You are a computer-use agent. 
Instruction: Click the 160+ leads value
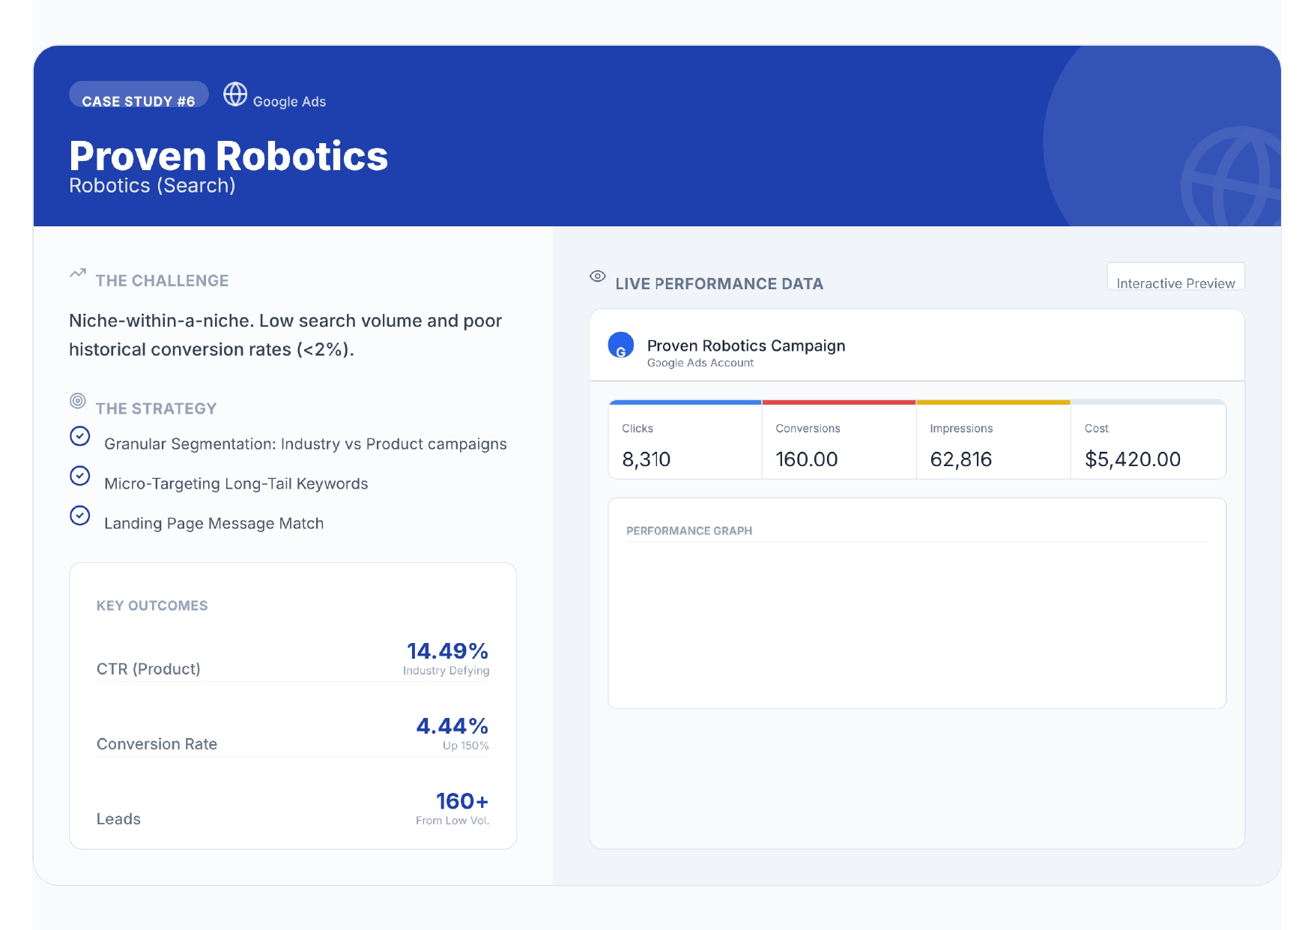[x=462, y=801]
